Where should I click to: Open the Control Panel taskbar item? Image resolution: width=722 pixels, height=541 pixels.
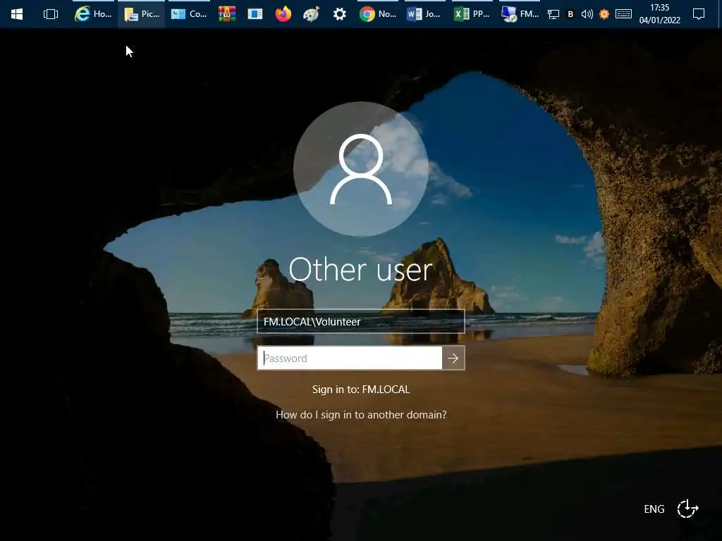[x=189, y=14]
